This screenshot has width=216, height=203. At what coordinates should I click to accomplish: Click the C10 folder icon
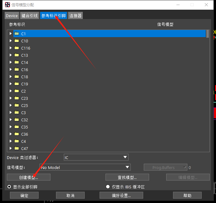[17, 41]
